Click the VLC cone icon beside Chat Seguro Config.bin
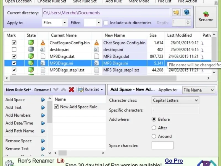This screenshot has height=166, width=221. (96, 43)
